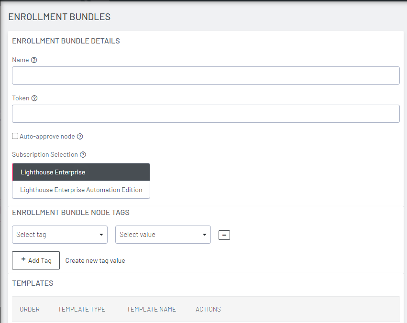Click the ORDER column header
The width and height of the screenshot is (407, 323).
(x=30, y=309)
